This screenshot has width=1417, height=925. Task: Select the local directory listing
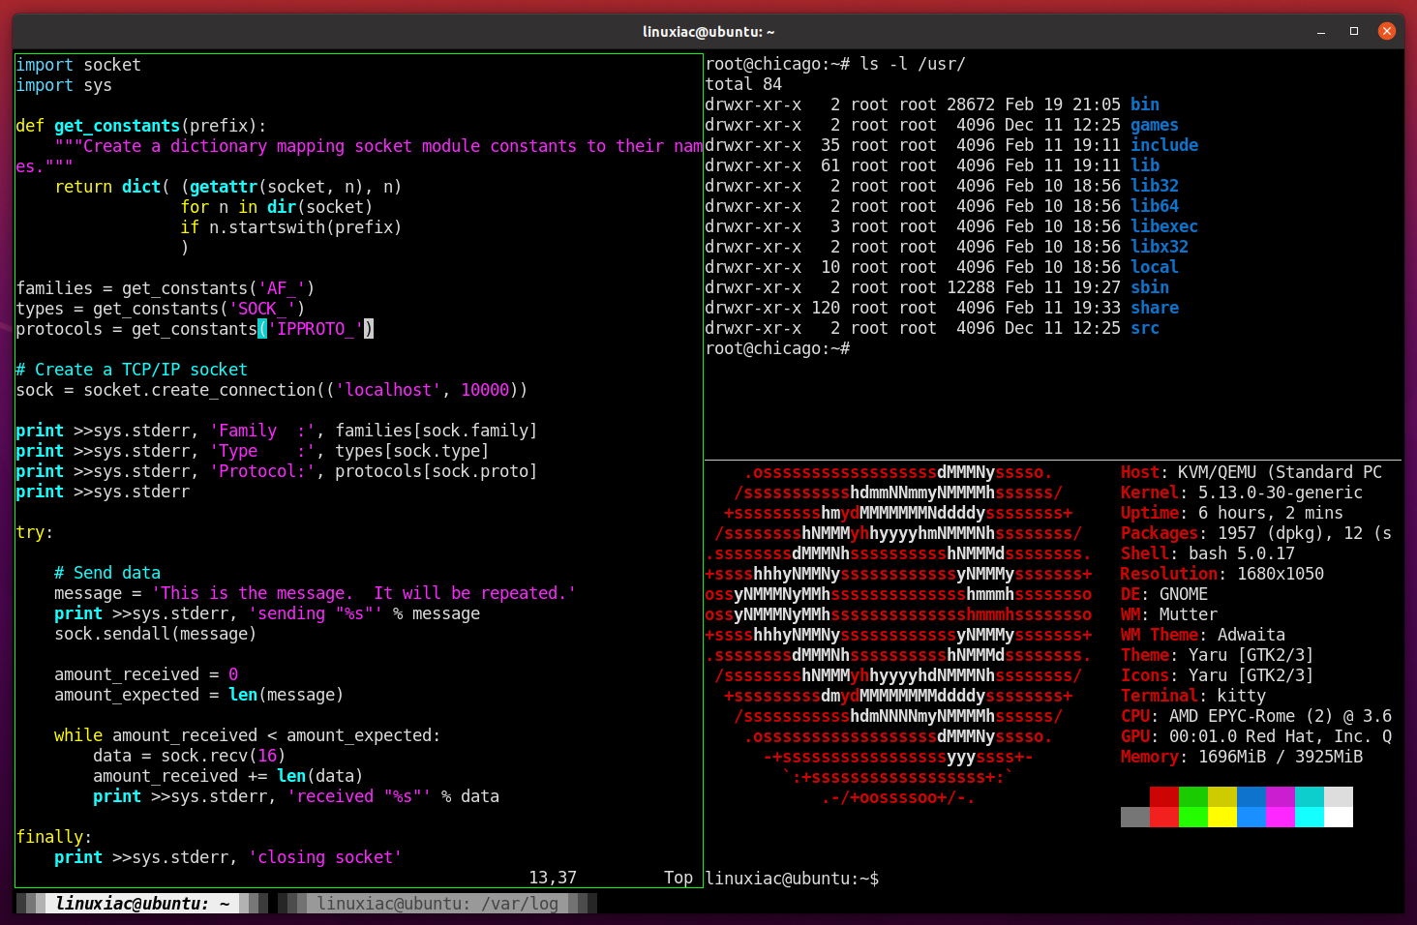[x=1155, y=266]
